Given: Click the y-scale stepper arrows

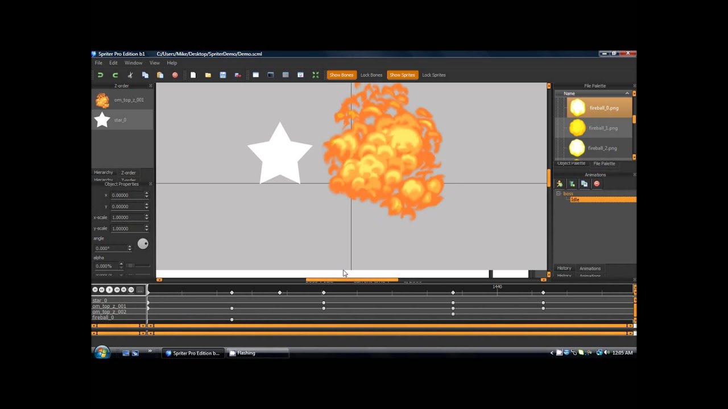Looking at the screenshot, I should pyautogui.click(x=147, y=228).
